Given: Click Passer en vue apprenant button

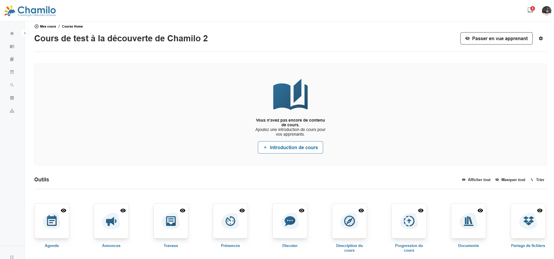Looking at the screenshot, I should 496,38.
